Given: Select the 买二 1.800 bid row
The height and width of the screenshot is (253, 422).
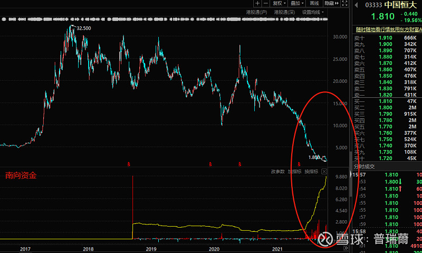Looking at the screenshot, I should [387, 108].
